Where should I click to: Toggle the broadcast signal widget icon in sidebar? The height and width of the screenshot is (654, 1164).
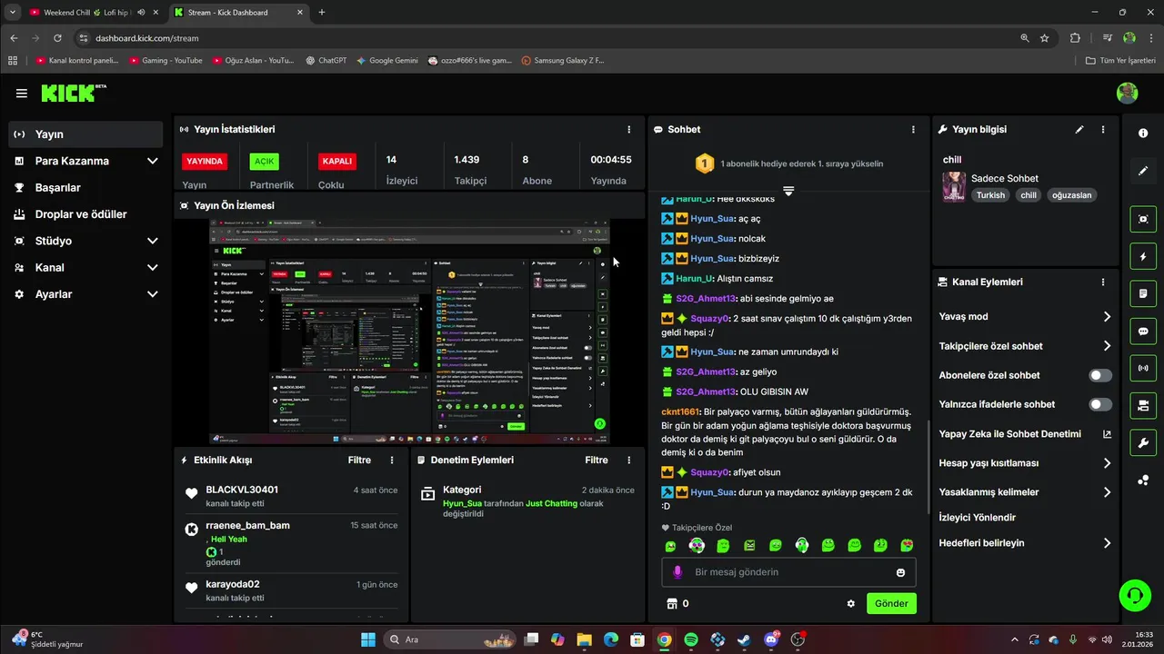pos(1143,369)
